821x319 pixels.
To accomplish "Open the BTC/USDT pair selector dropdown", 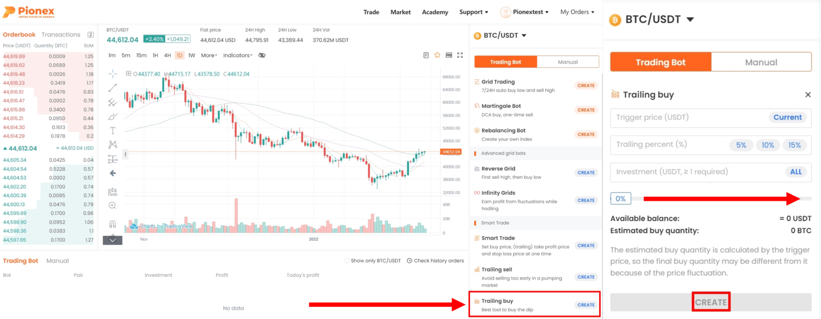I will (500, 35).
